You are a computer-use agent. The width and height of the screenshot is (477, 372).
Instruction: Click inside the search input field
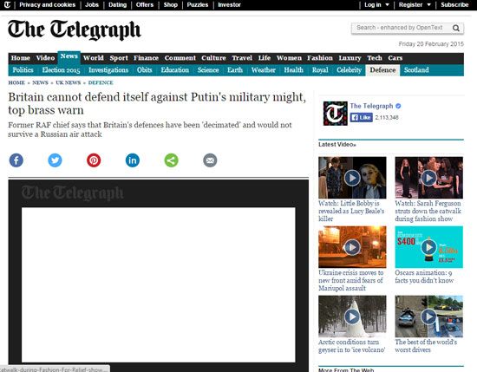pyautogui.click(x=400, y=28)
